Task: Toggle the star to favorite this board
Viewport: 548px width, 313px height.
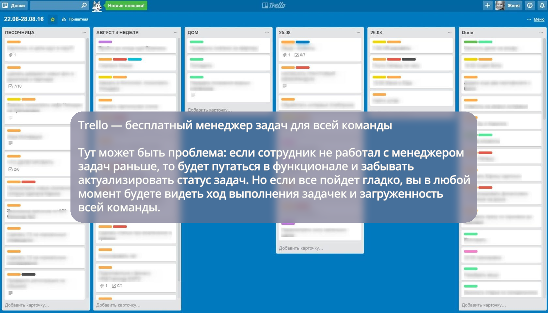Action: [53, 20]
